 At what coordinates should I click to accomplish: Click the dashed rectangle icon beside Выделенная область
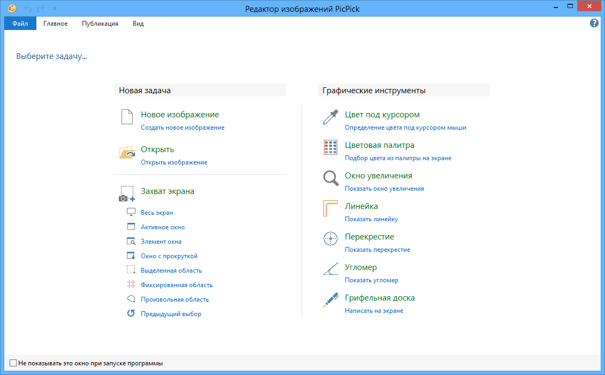point(131,270)
